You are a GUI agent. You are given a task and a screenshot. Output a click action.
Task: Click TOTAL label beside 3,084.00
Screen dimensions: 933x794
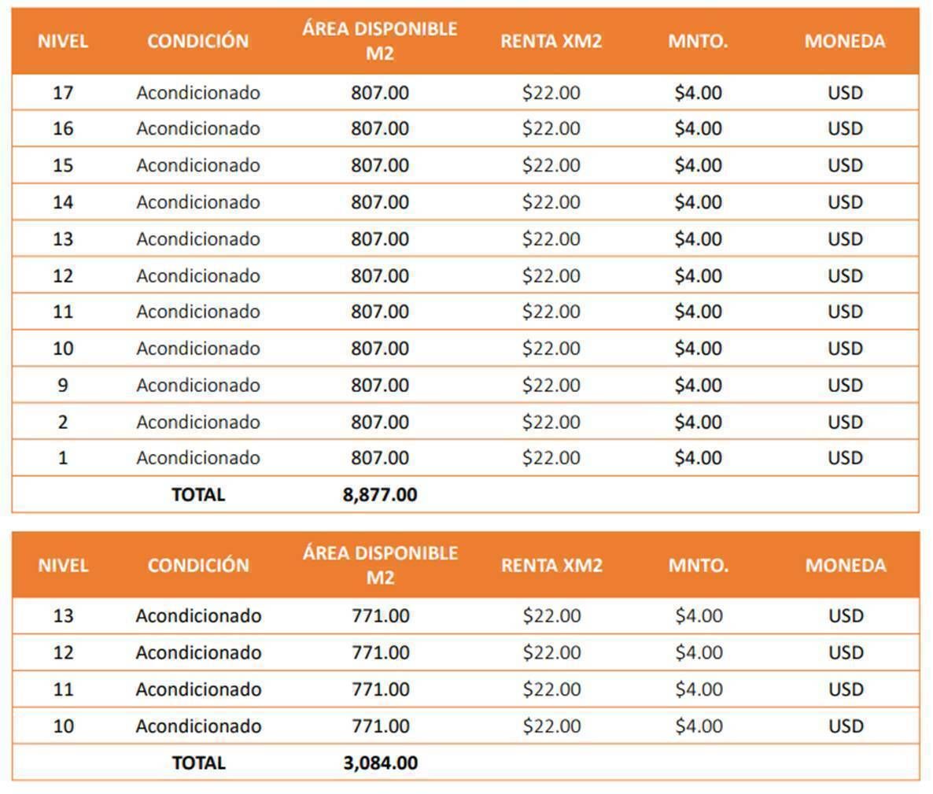tap(198, 763)
